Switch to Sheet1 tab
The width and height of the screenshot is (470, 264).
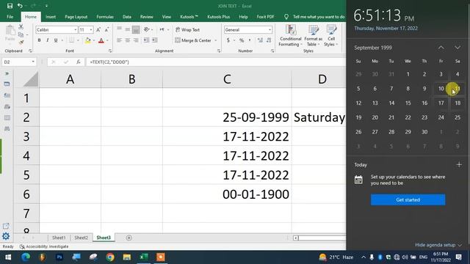[59, 238]
